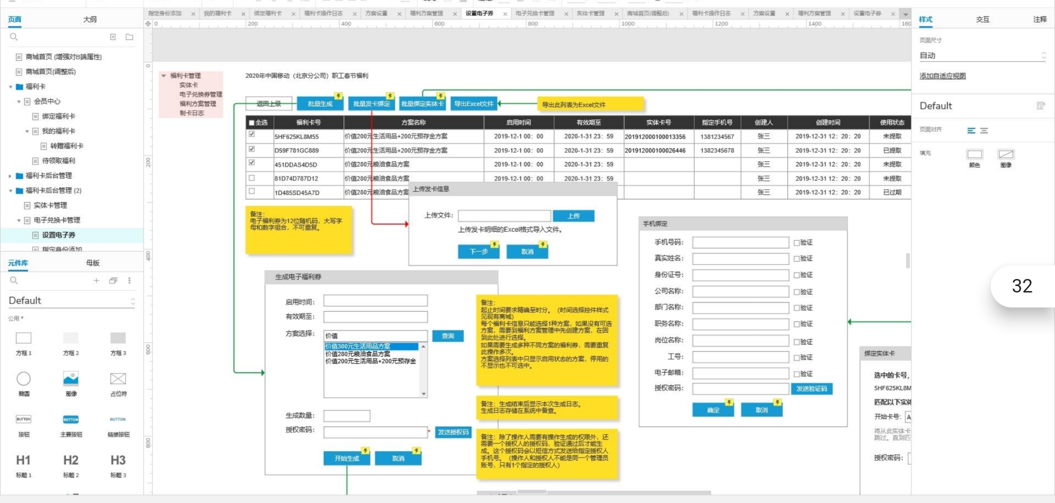Select 价值300元生活用品方案 from dropdown

[368, 346]
